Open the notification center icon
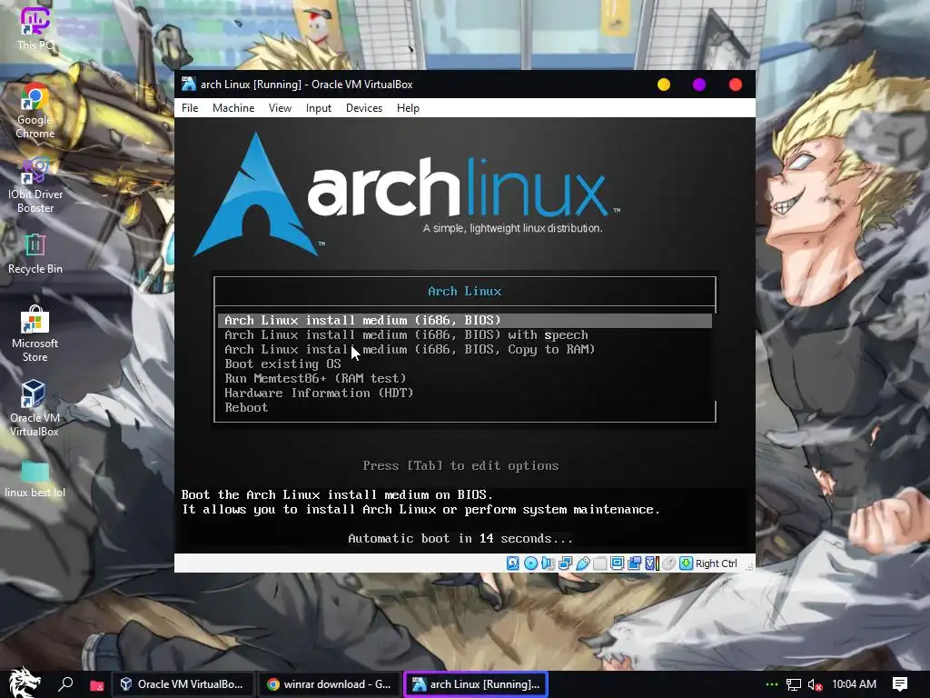This screenshot has width=930, height=698. tap(900, 684)
